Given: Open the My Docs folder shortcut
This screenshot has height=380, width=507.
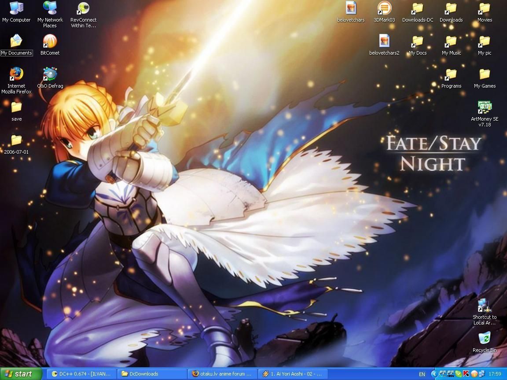Looking at the screenshot, I should tap(418, 45).
